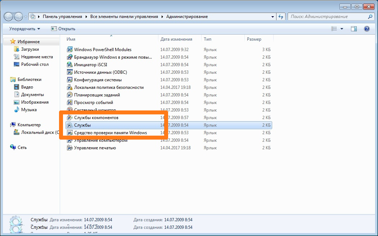Sort files by Дата изменения column
The width and height of the screenshot is (378, 236).
click(176, 39)
